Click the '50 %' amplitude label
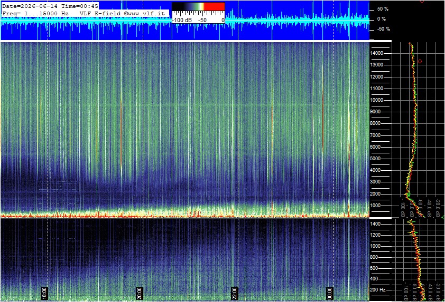This screenshot has height=302, width=445. pos(383,9)
